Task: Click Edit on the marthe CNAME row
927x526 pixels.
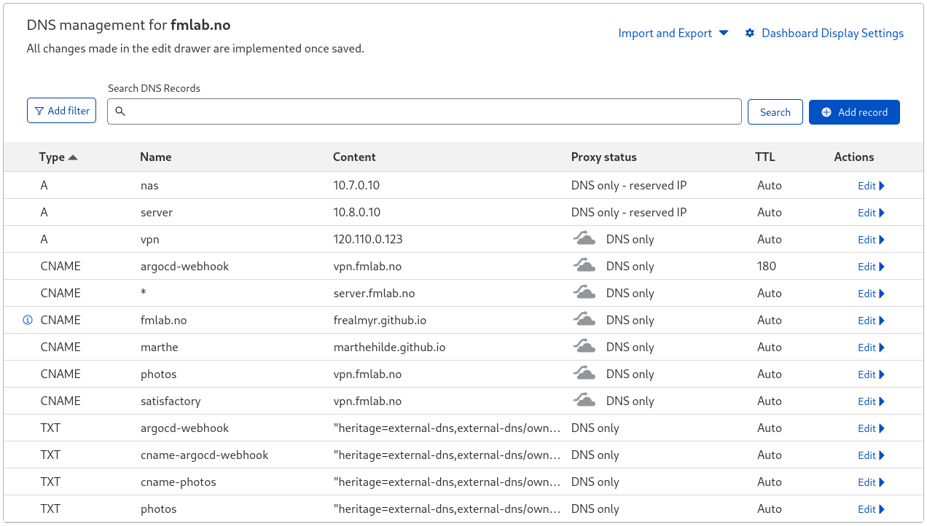Action: (871, 348)
